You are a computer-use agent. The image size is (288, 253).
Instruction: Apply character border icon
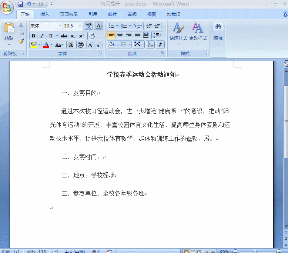[98, 26]
